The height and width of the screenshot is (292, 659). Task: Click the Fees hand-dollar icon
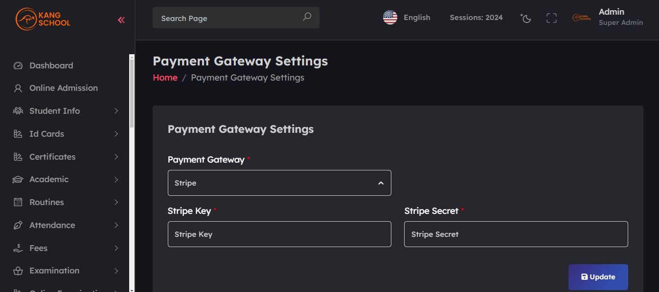click(x=18, y=248)
